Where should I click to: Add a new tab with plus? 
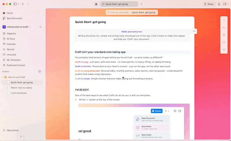click(141, 4)
